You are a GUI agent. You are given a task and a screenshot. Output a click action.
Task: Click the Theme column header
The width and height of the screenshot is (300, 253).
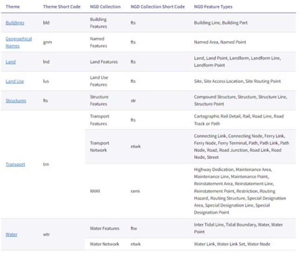(x=13, y=7)
